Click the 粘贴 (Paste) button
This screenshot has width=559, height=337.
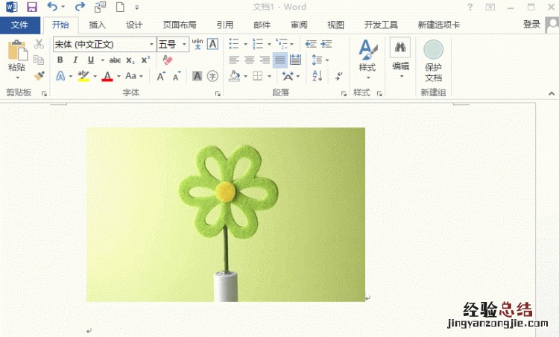pyautogui.click(x=16, y=58)
